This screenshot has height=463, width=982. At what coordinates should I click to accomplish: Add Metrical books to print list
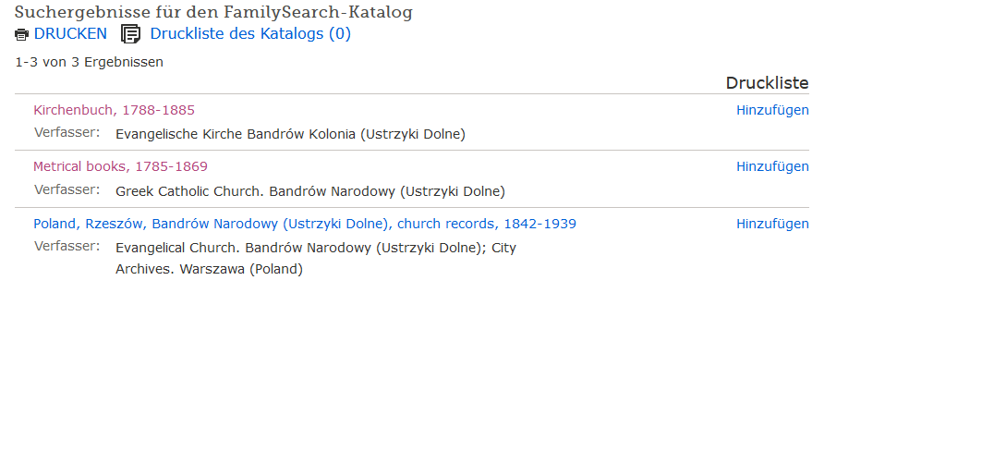[772, 166]
